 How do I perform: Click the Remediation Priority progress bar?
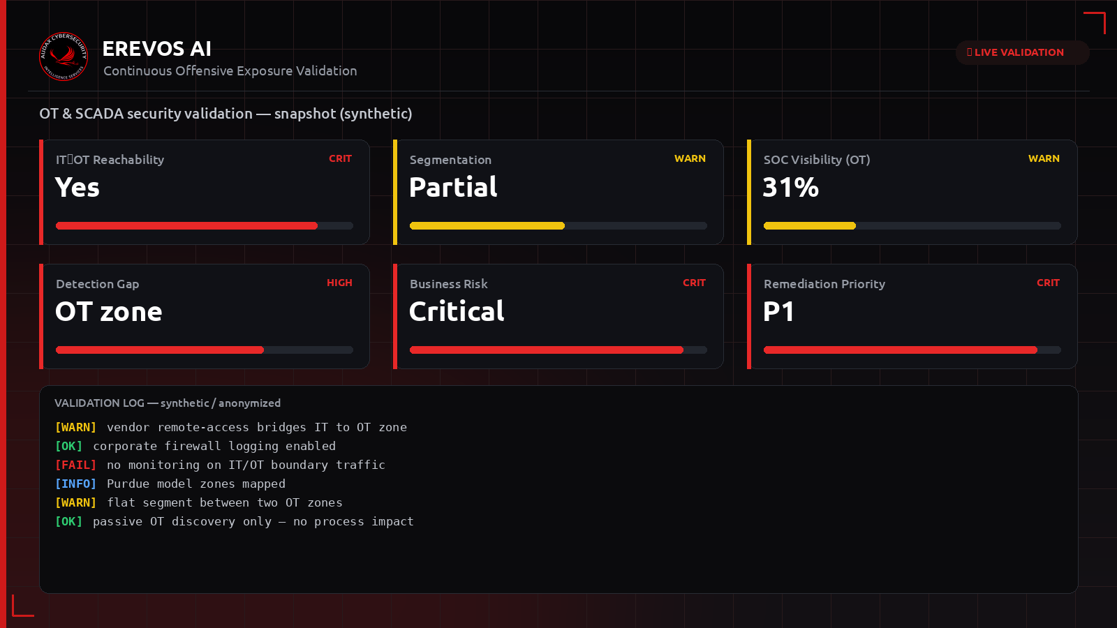click(912, 350)
